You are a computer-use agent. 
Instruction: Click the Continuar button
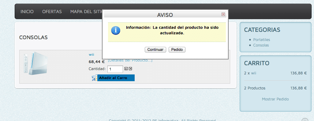pyautogui.click(x=155, y=50)
